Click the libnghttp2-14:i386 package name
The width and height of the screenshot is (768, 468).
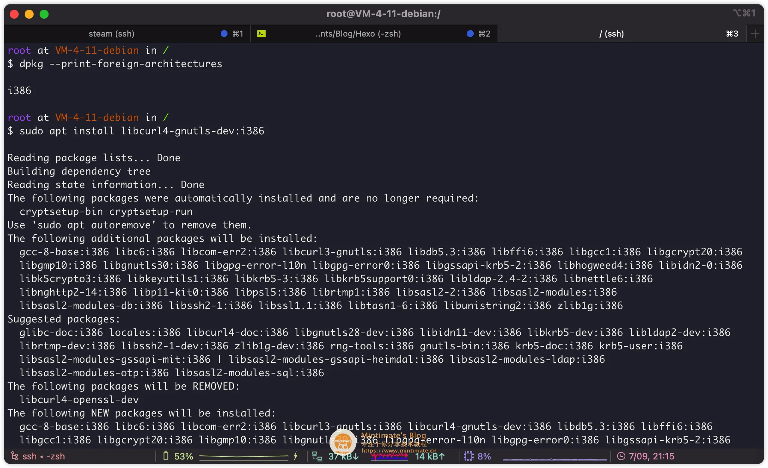[x=73, y=292]
